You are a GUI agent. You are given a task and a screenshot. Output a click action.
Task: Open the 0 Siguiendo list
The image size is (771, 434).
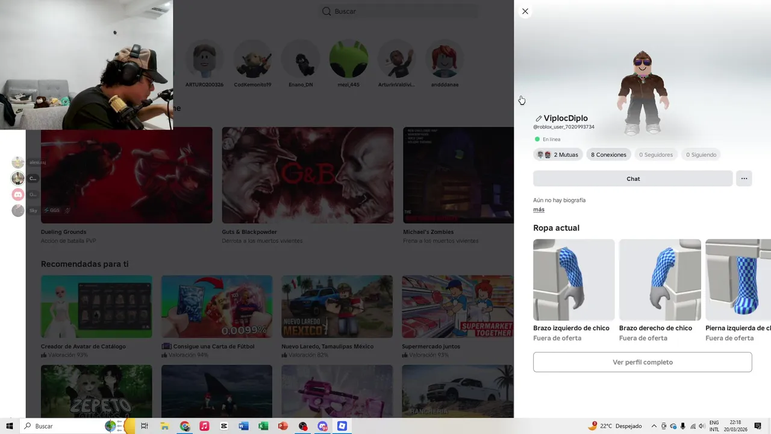coord(701,155)
